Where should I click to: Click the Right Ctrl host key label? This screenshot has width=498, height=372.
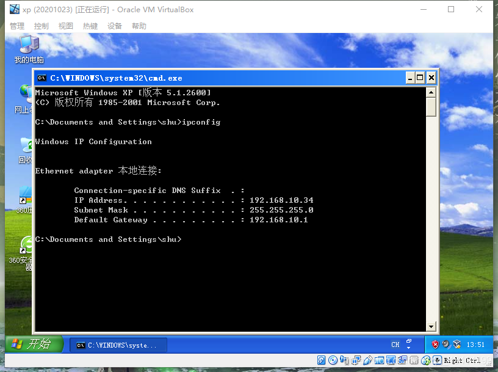pos(462,360)
